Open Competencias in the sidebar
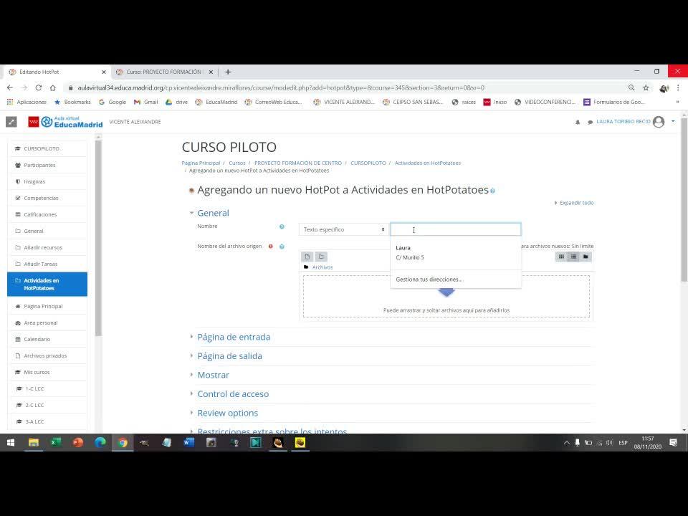The height and width of the screenshot is (516, 688). tap(47, 198)
